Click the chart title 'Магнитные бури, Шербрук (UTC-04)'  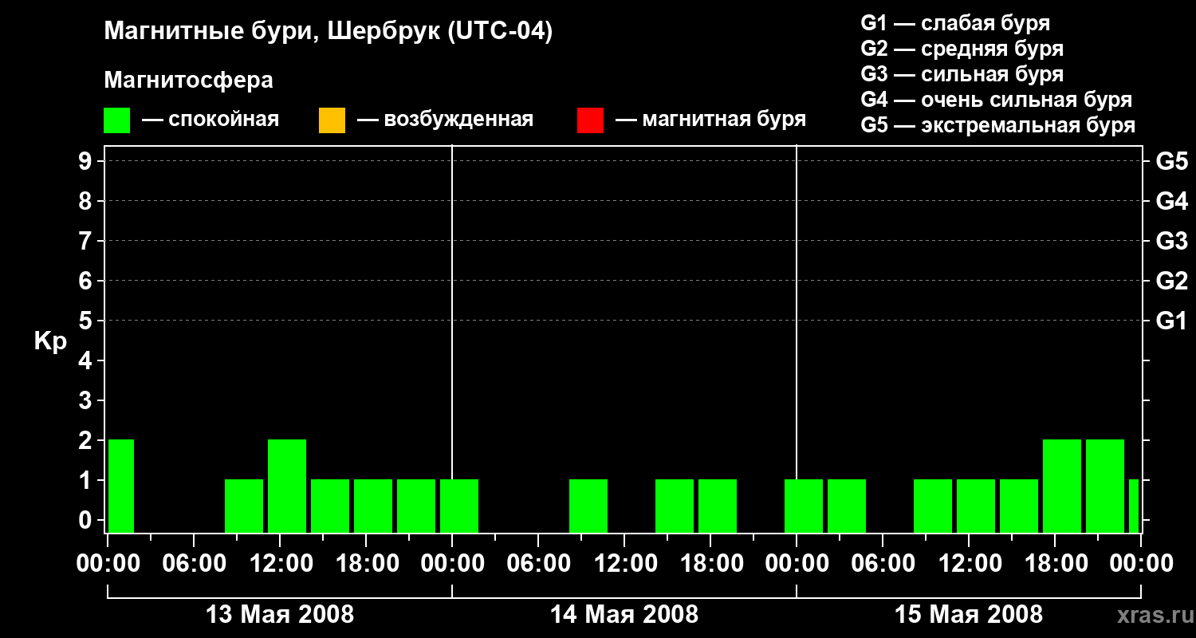tap(328, 32)
